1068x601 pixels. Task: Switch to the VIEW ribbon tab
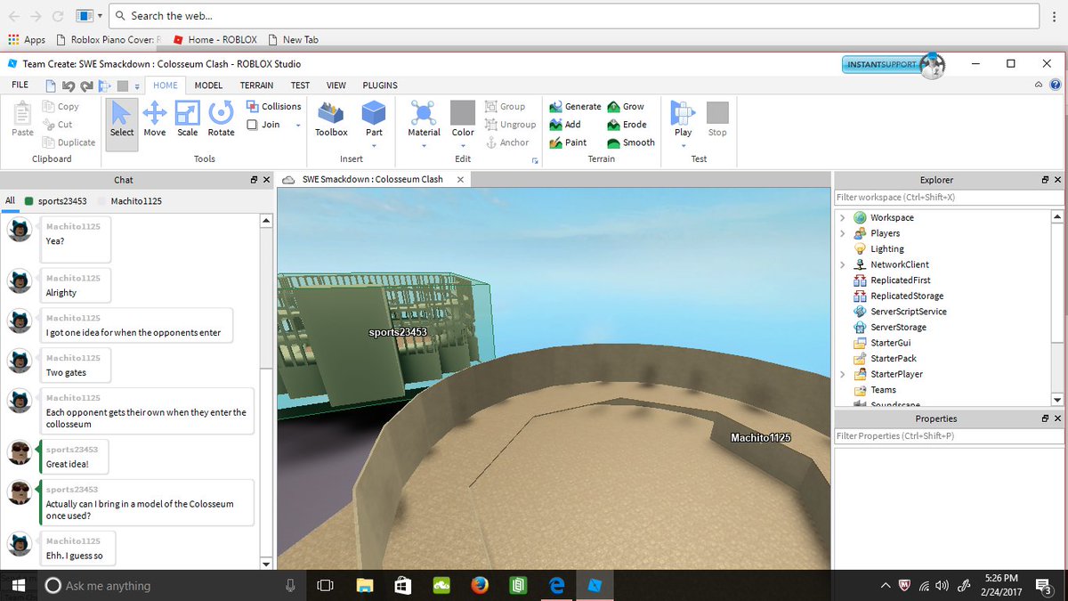coord(336,85)
